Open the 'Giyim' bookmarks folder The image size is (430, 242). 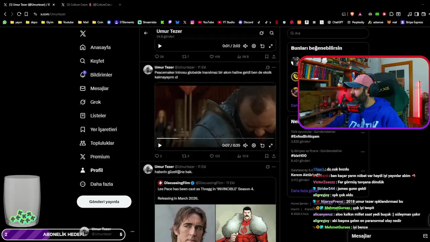(47, 22)
